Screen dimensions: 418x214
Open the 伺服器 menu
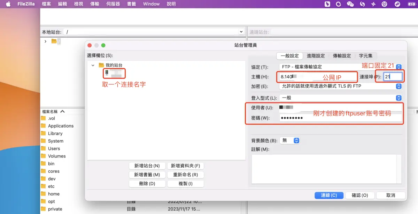[x=113, y=4]
